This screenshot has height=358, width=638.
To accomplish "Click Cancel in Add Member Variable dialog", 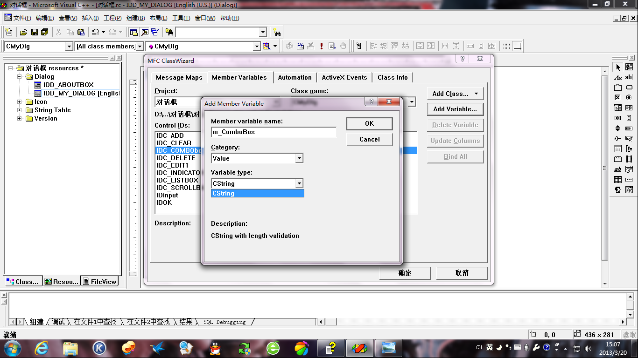I will click(369, 139).
